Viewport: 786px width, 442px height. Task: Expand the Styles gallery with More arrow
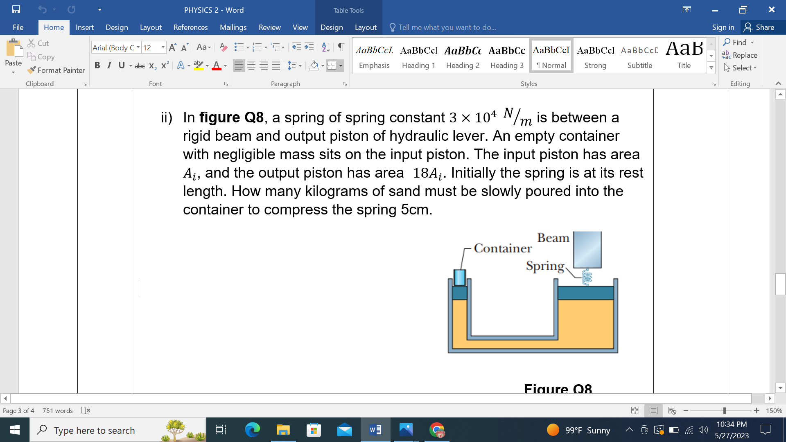(711, 68)
